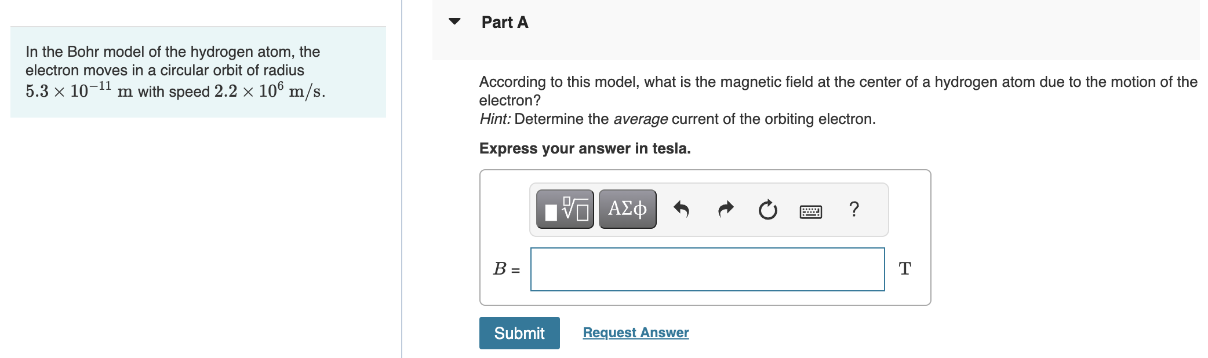Click the T unit label

click(x=904, y=269)
